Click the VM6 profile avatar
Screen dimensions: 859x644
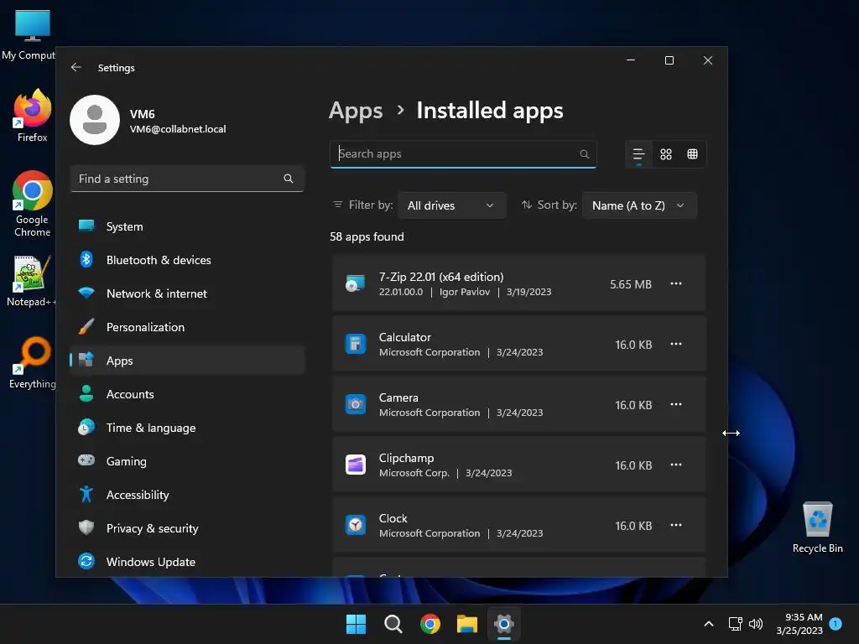coord(95,120)
